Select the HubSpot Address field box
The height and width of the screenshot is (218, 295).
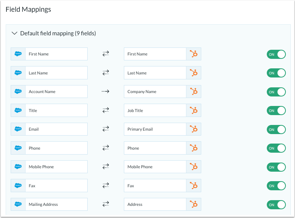[155, 204]
